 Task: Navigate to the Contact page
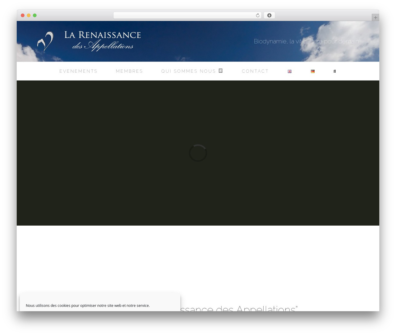[x=255, y=71]
